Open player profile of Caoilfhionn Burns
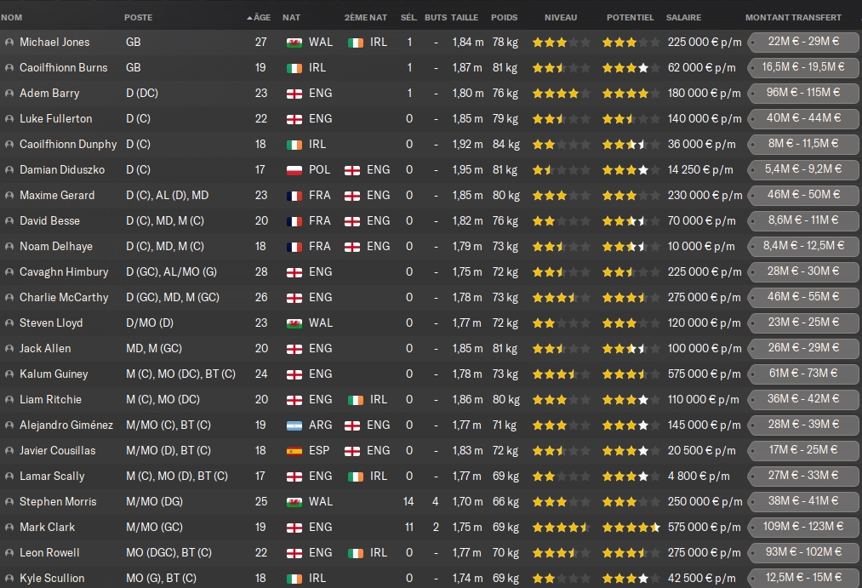Image resolution: width=862 pixels, height=588 pixels. 64,68
